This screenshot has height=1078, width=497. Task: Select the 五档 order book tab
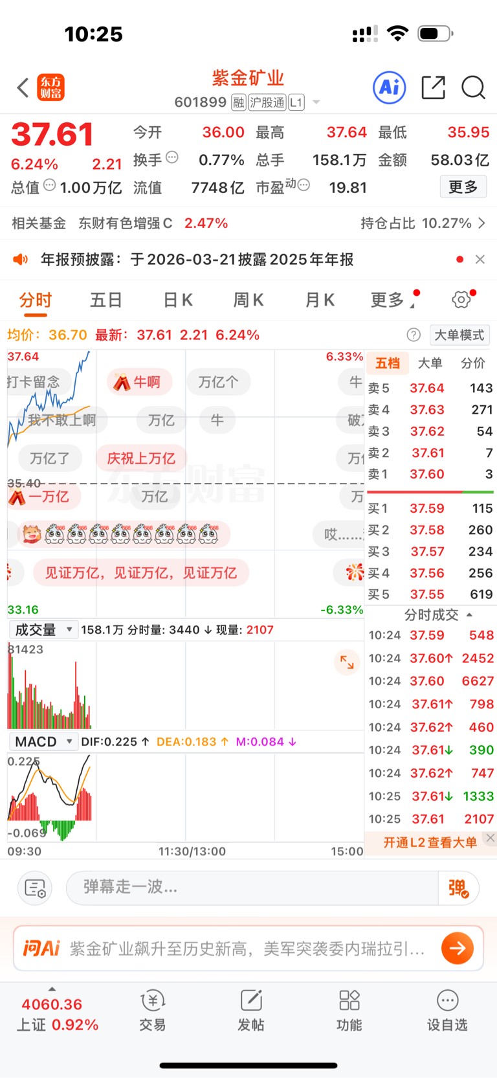[388, 363]
